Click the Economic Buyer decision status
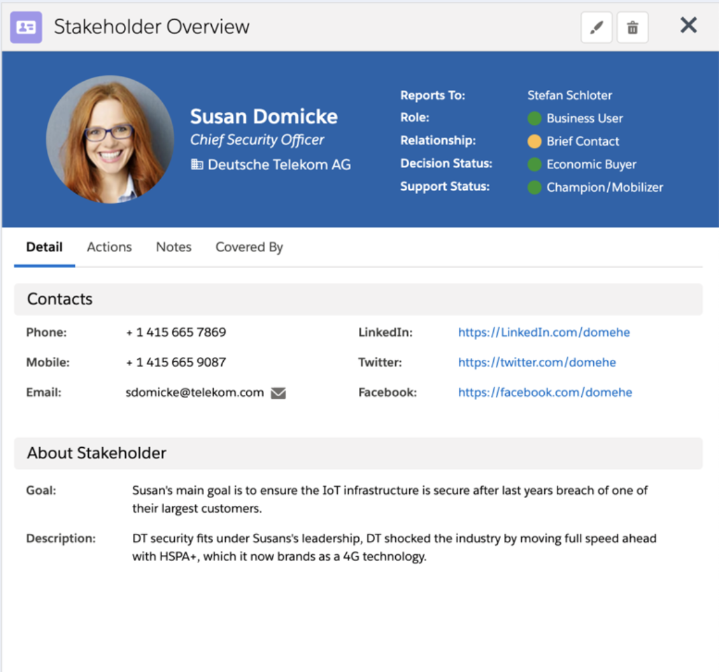This screenshot has width=719, height=672. [591, 165]
